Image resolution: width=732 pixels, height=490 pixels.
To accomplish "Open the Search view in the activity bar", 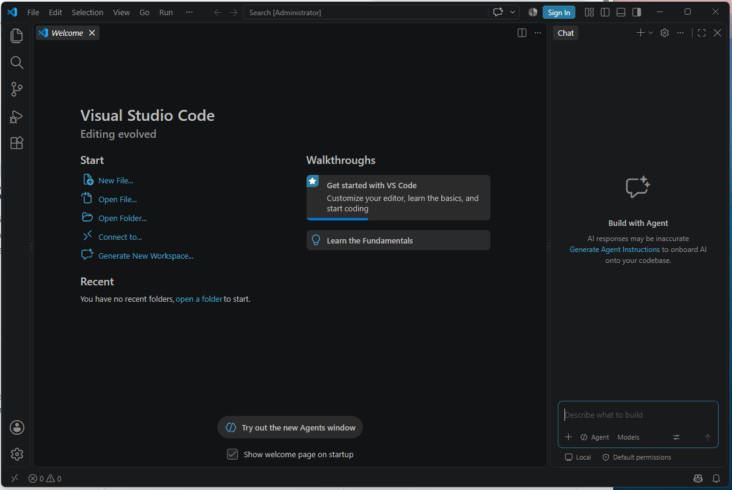I will pos(17,63).
